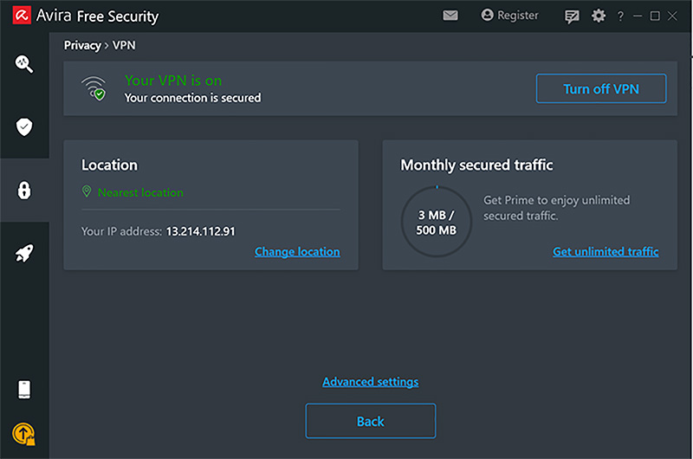This screenshot has height=459, width=693.
Task: Open the settings gear icon
Action: coord(599,16)
